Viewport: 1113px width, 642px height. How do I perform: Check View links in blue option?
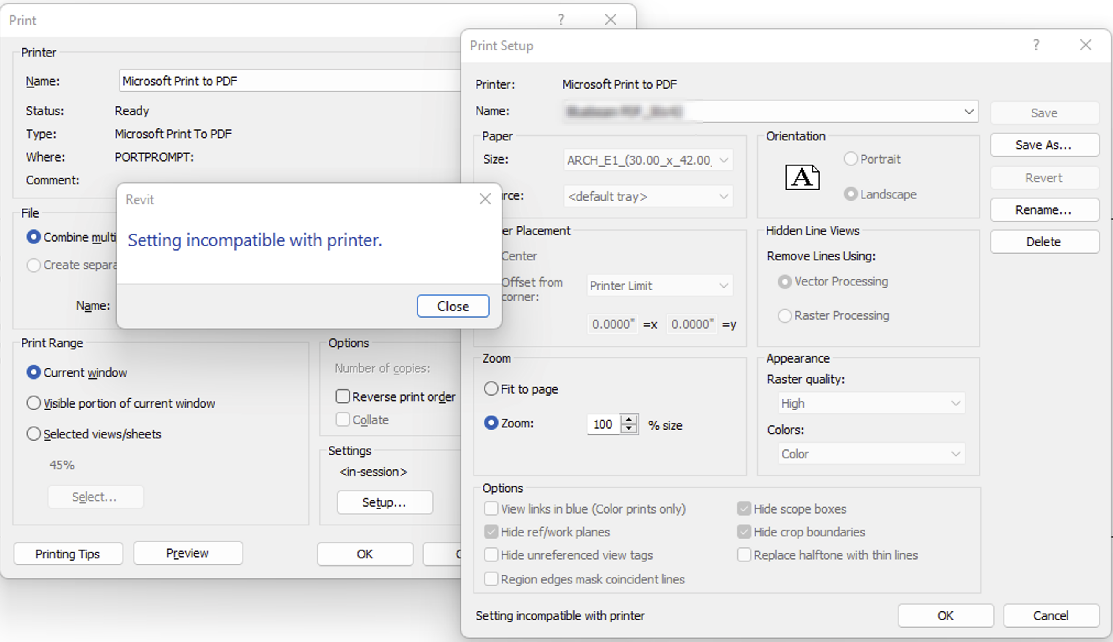(x=491, y=508)
